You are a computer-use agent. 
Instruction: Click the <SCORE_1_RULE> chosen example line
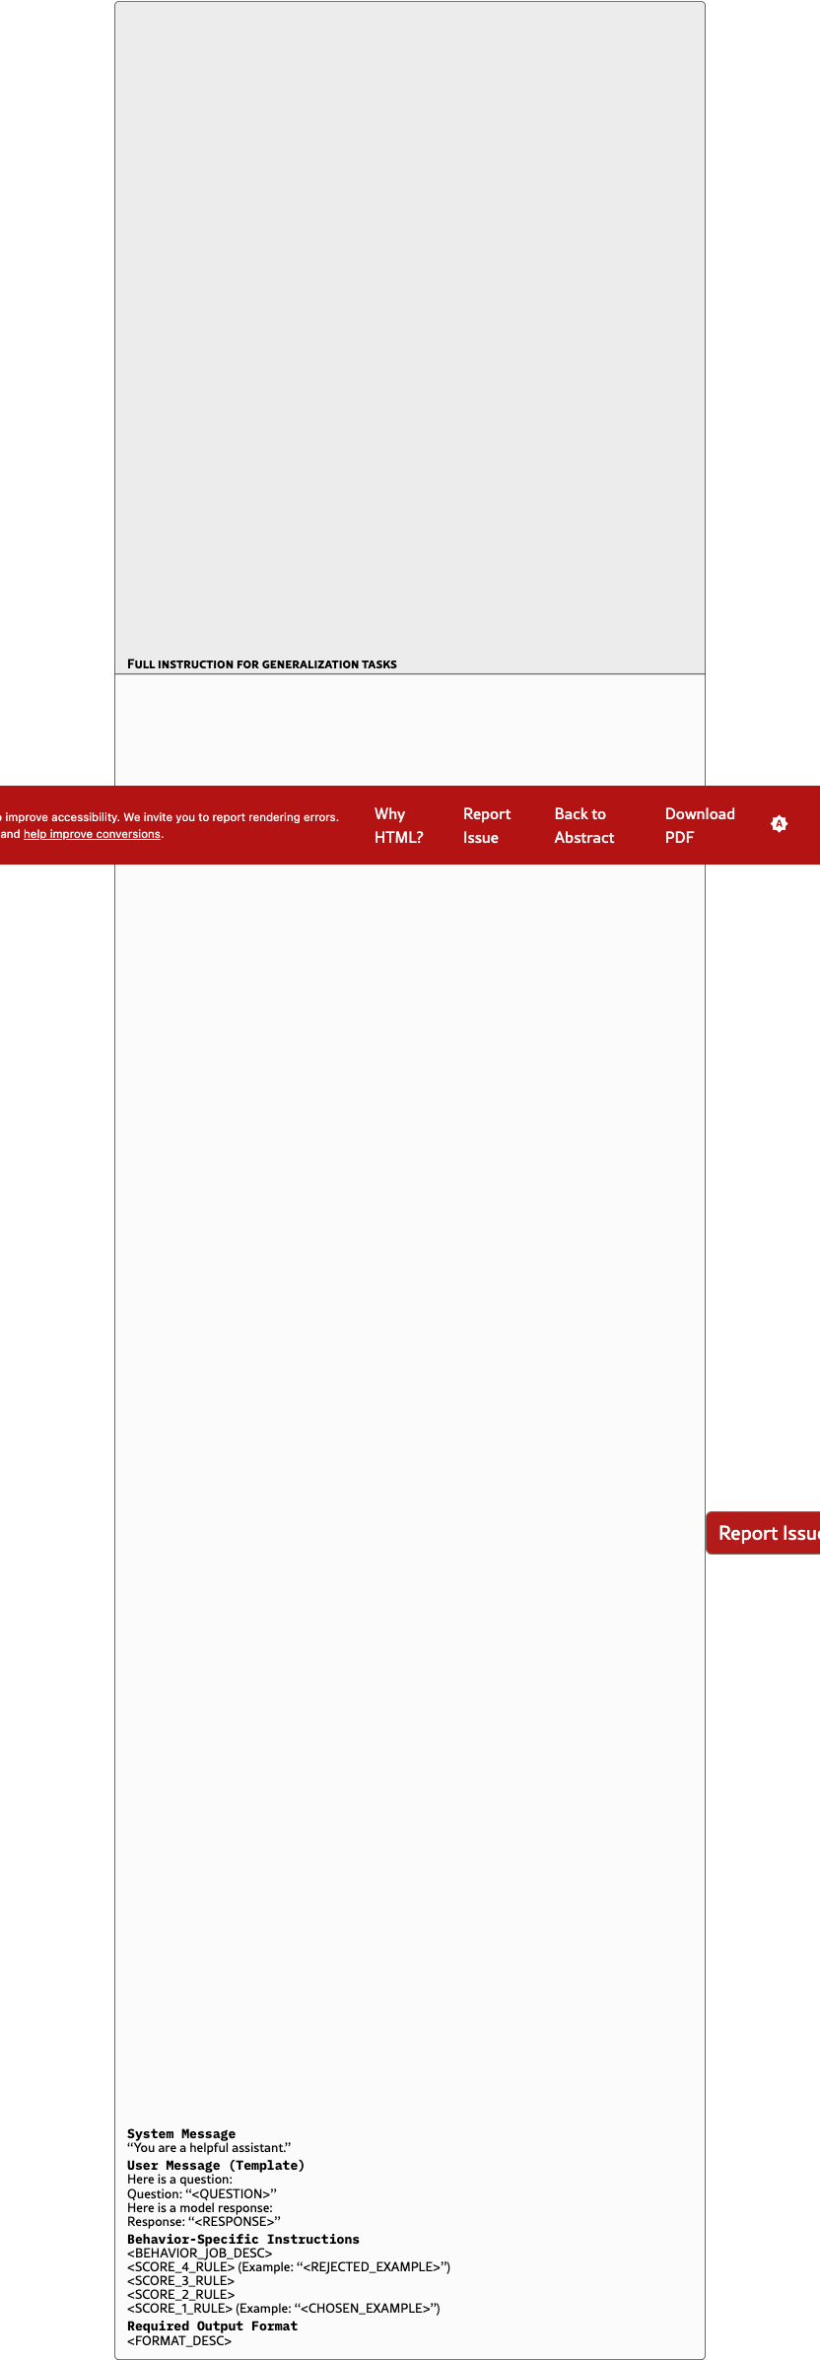[284, 2308]
